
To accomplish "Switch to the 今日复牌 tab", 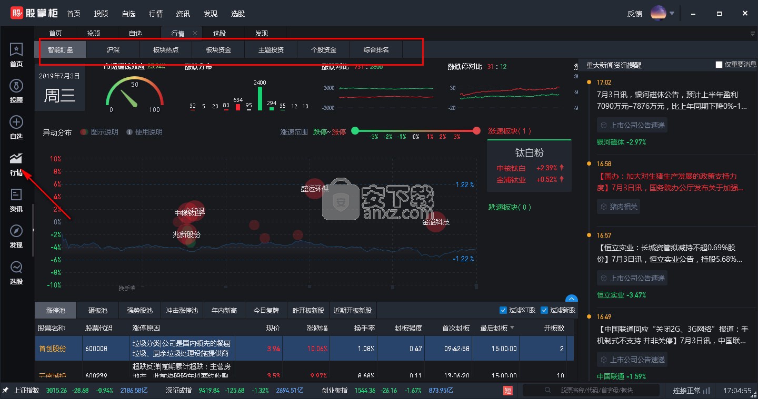I will click(x=266, y=310).
